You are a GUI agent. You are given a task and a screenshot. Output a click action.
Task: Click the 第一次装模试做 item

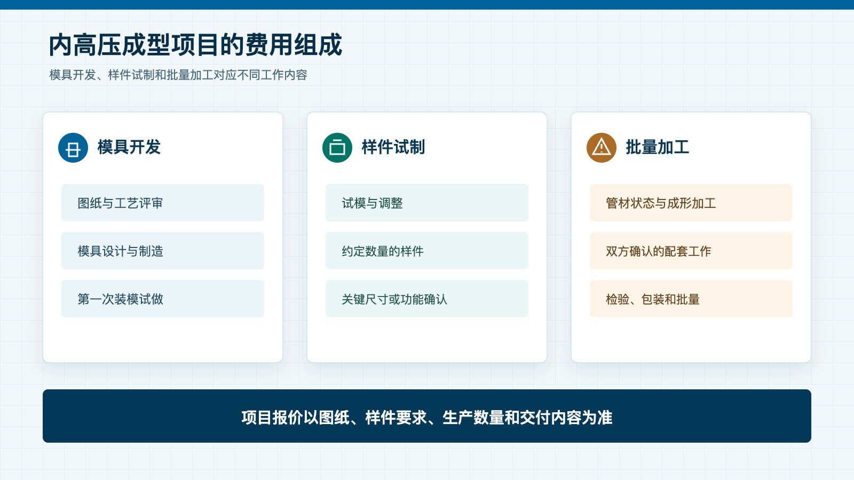[163, 299]
